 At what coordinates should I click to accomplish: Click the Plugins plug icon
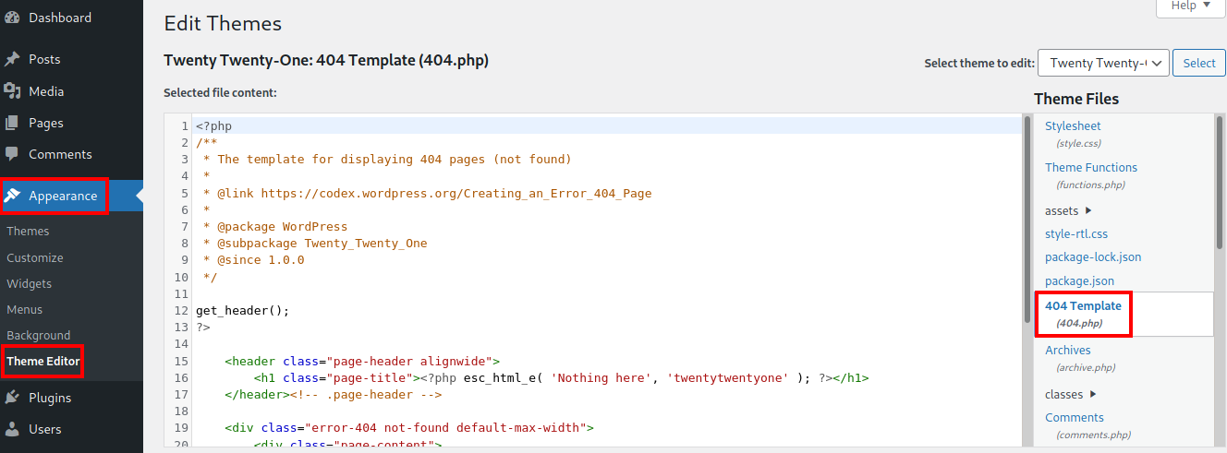[x=12, y=398]
